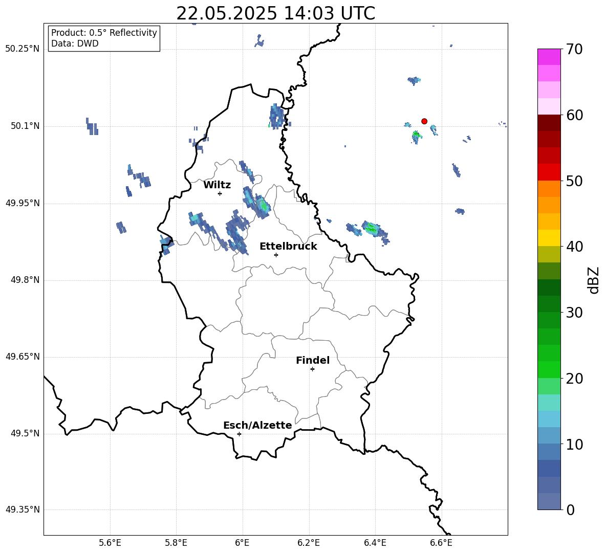Click the 49.5°N latitude label
The width and height of the screenshot is (606, 553).
tap(25, 433)
